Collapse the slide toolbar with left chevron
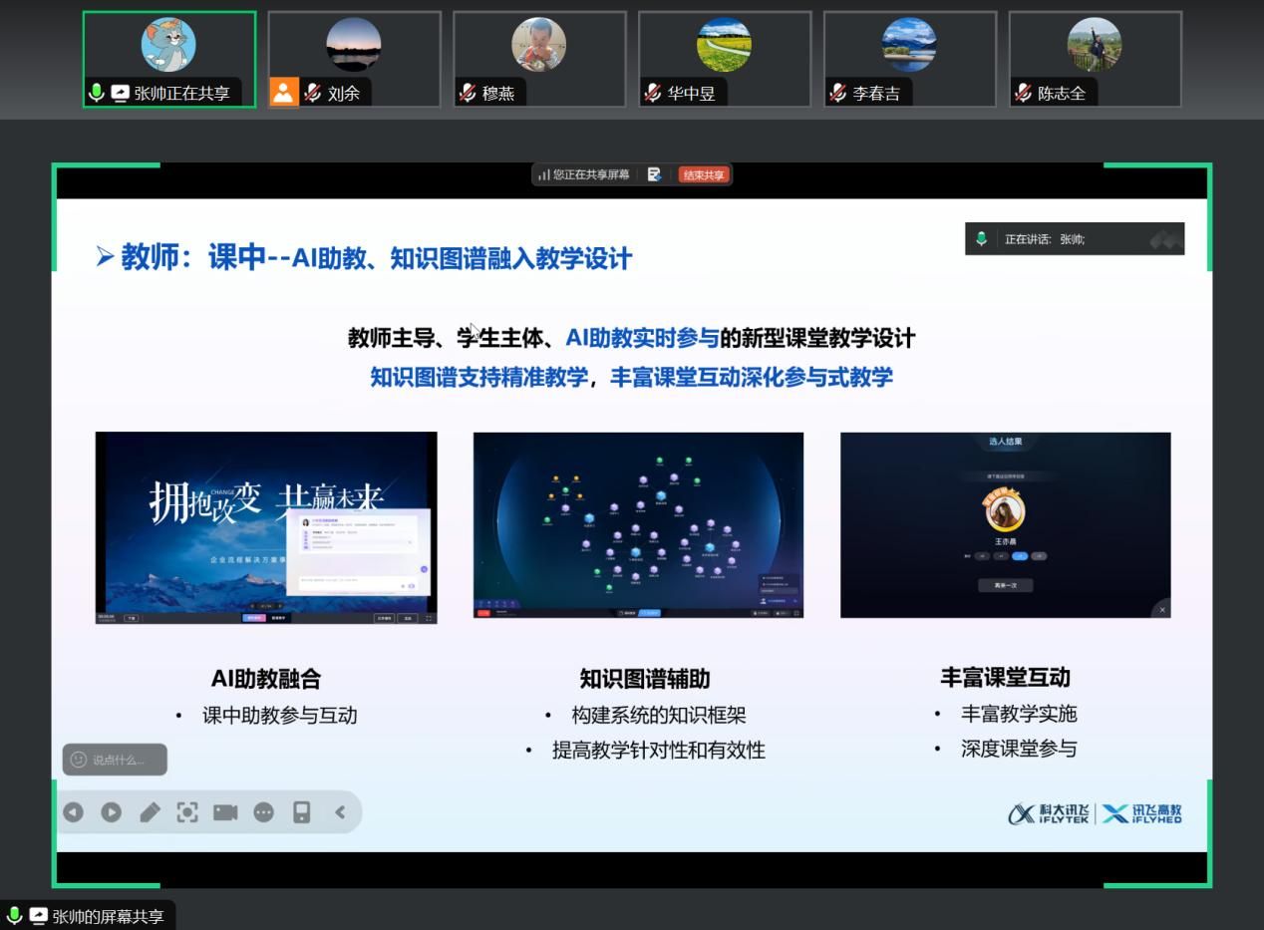Screen dimensions: 1264x930 click(x=340, y=812)
